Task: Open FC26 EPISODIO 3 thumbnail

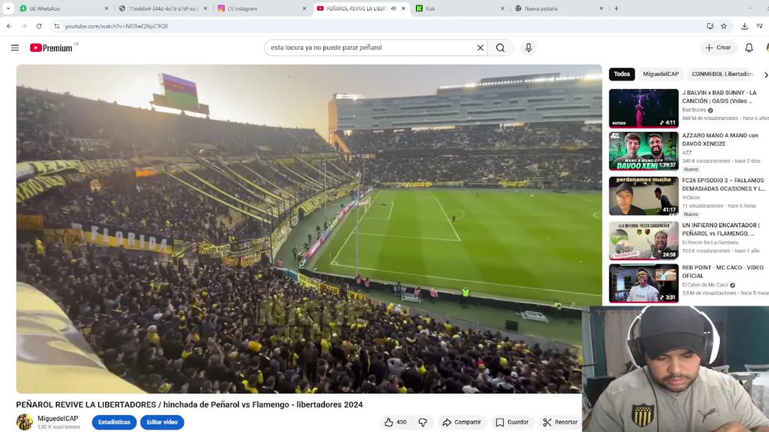Action: 644,196
